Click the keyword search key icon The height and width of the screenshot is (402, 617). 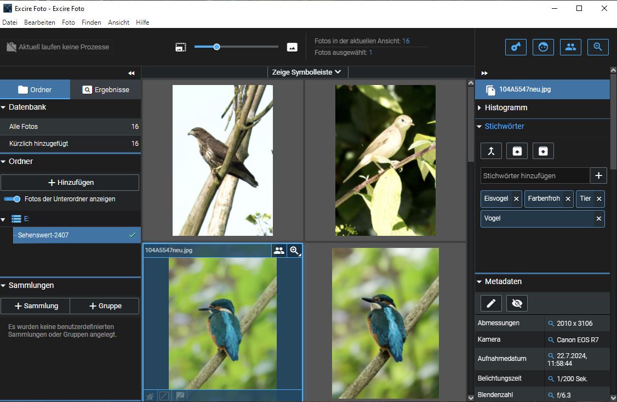point(516,47)
